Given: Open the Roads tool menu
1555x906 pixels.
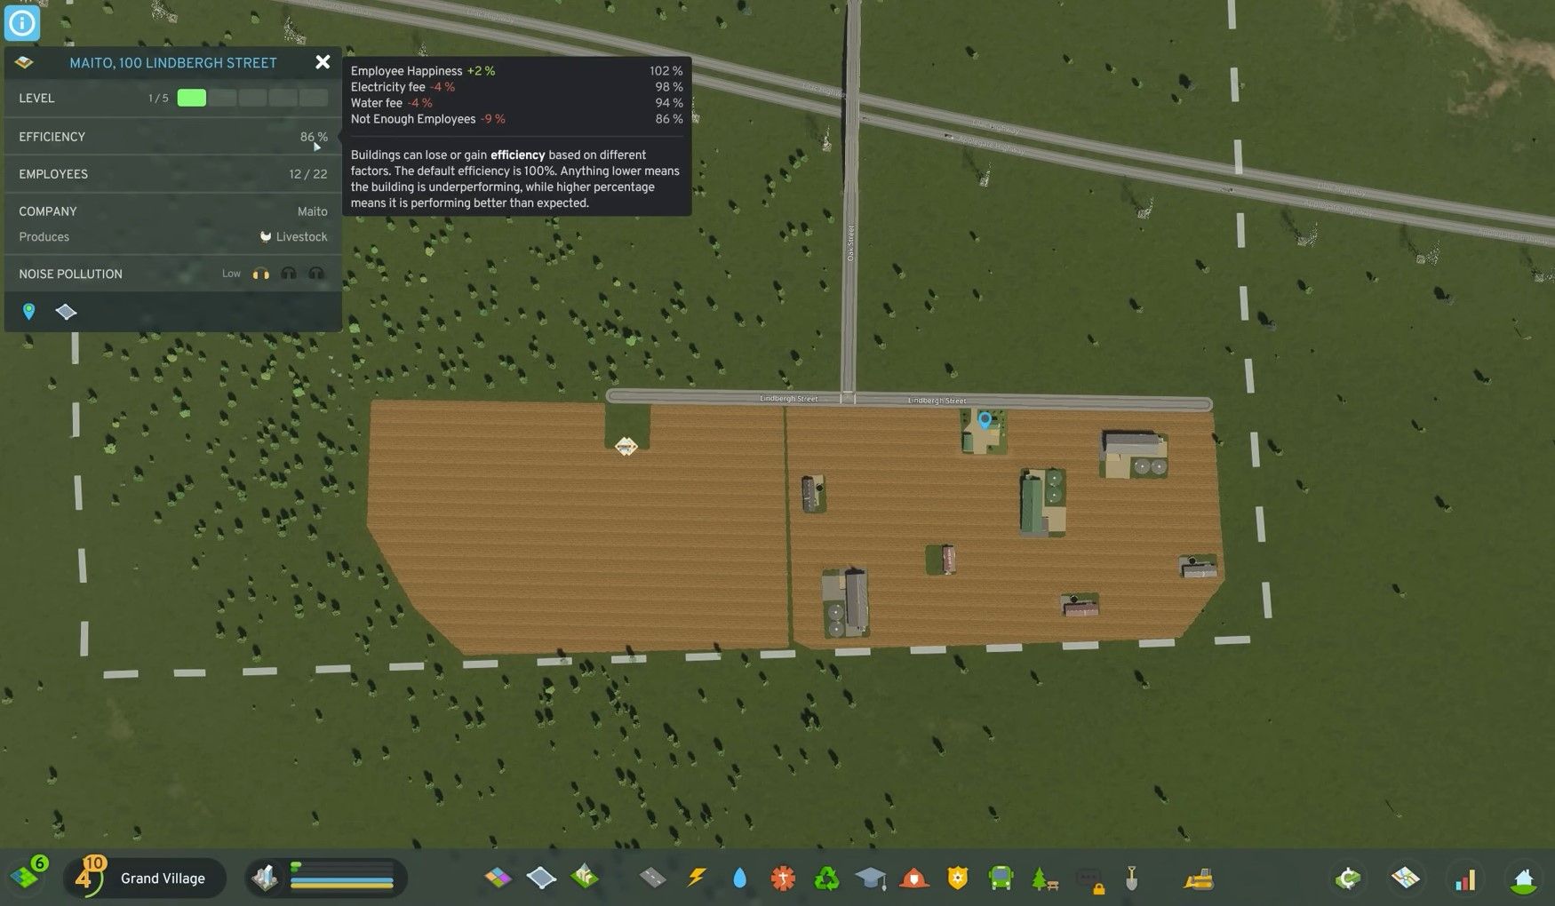Looking at the screenshot, I should pyautogui.click(x=653, y=878).
